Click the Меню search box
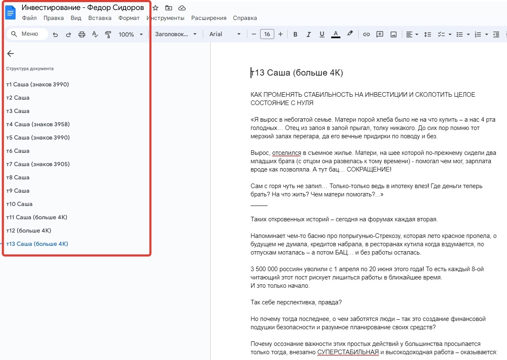This screenshot has height=360, width=507. coord(27,34)
